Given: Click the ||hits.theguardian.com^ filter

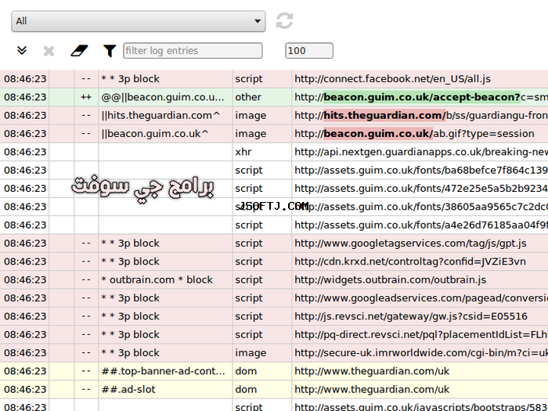Looking at the screenshot, I should (160, 115).
